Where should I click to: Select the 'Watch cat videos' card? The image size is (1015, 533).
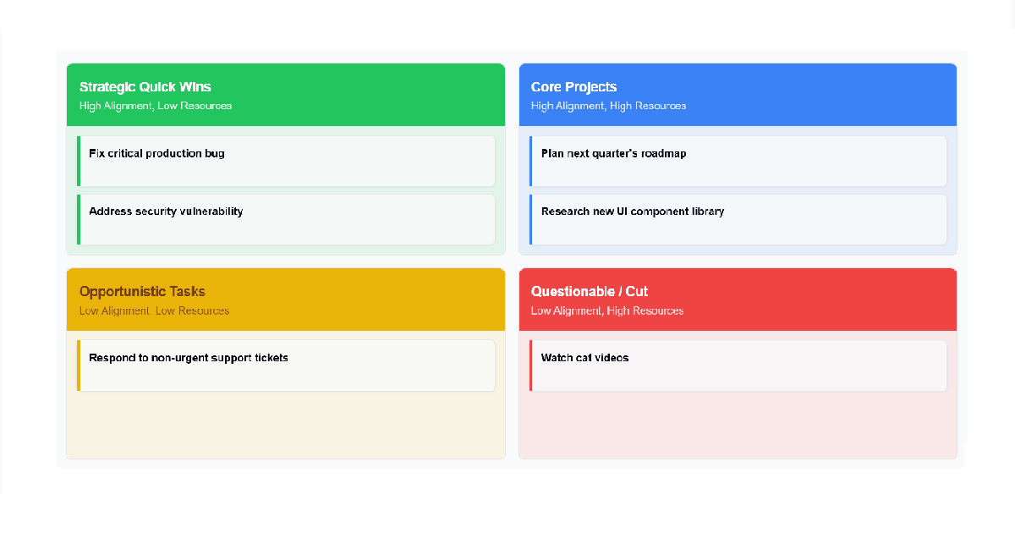point(738,365)
